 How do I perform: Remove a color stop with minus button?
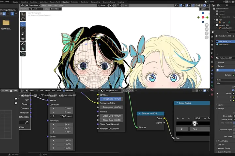pos(183,118)
